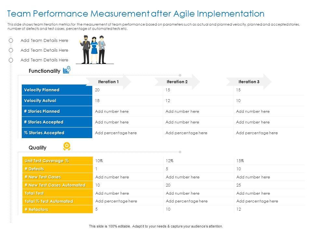The image size is (312, 234).
Task: Select the middle team details circle bullet
Action: [x=11, y=50]
